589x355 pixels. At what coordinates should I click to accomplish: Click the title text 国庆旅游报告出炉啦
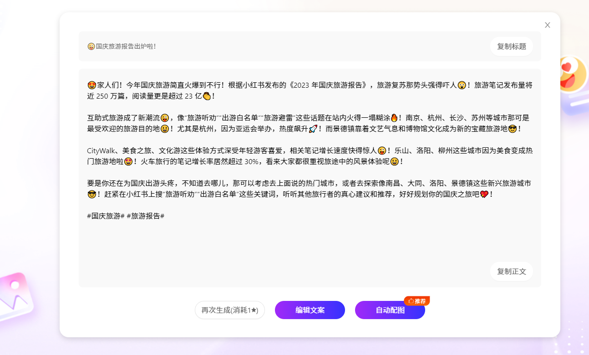pos(126,46)
